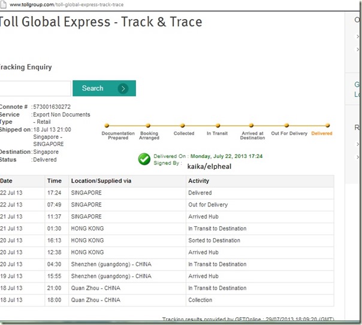
Task: Click the 11:37 SINGAPORE Arrived Hub row
Action: tap(167, 217)
